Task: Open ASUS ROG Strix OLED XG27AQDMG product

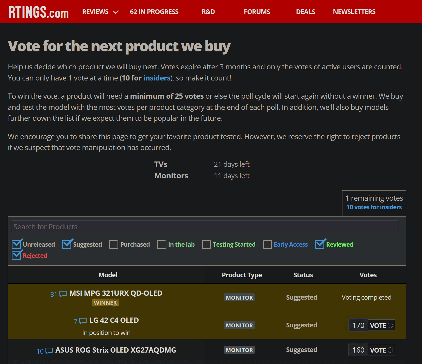Action: (116, 350)
